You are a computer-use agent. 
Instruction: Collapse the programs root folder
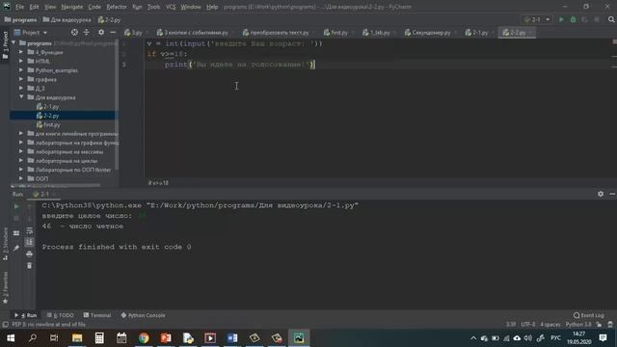click(x=13, y=42)
